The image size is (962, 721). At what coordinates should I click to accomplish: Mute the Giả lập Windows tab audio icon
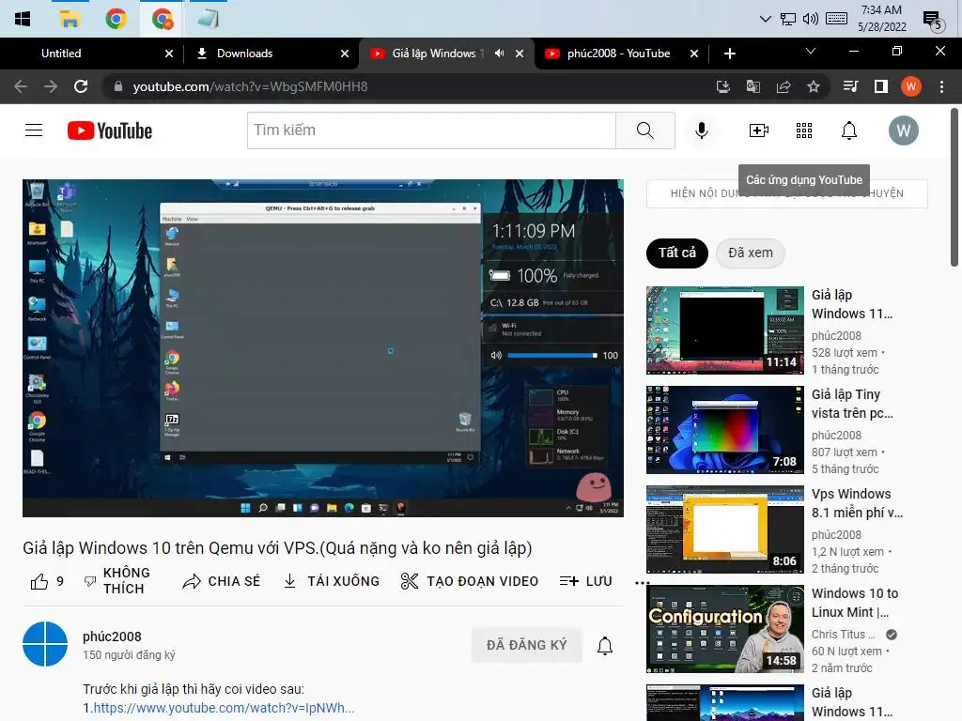(500, 54)
